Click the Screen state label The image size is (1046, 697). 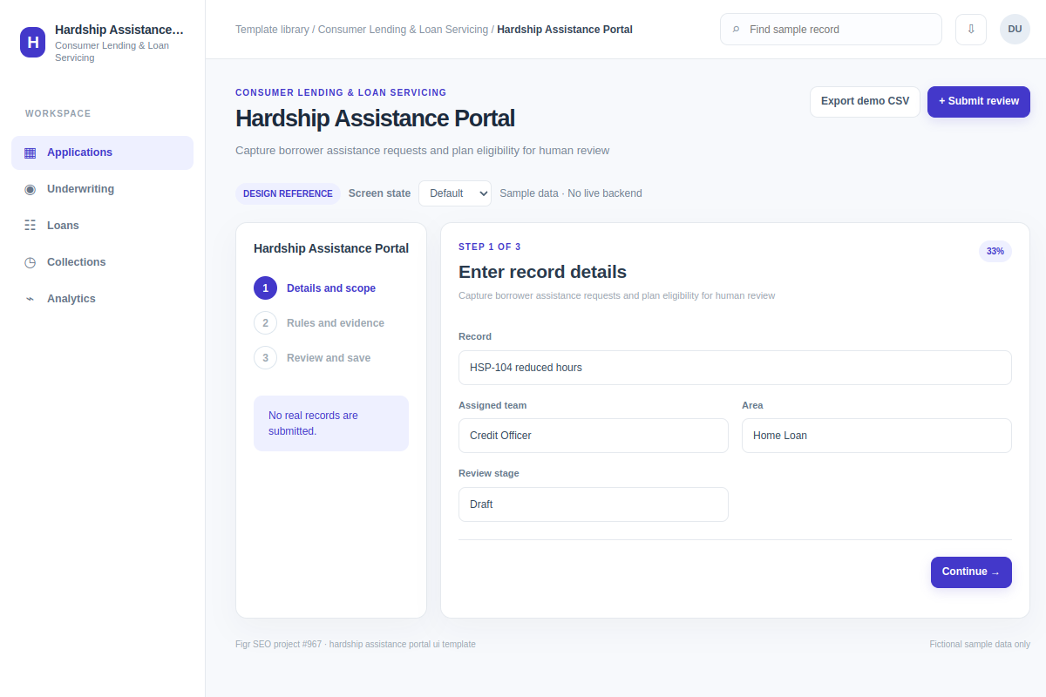(x=379, y=193)
